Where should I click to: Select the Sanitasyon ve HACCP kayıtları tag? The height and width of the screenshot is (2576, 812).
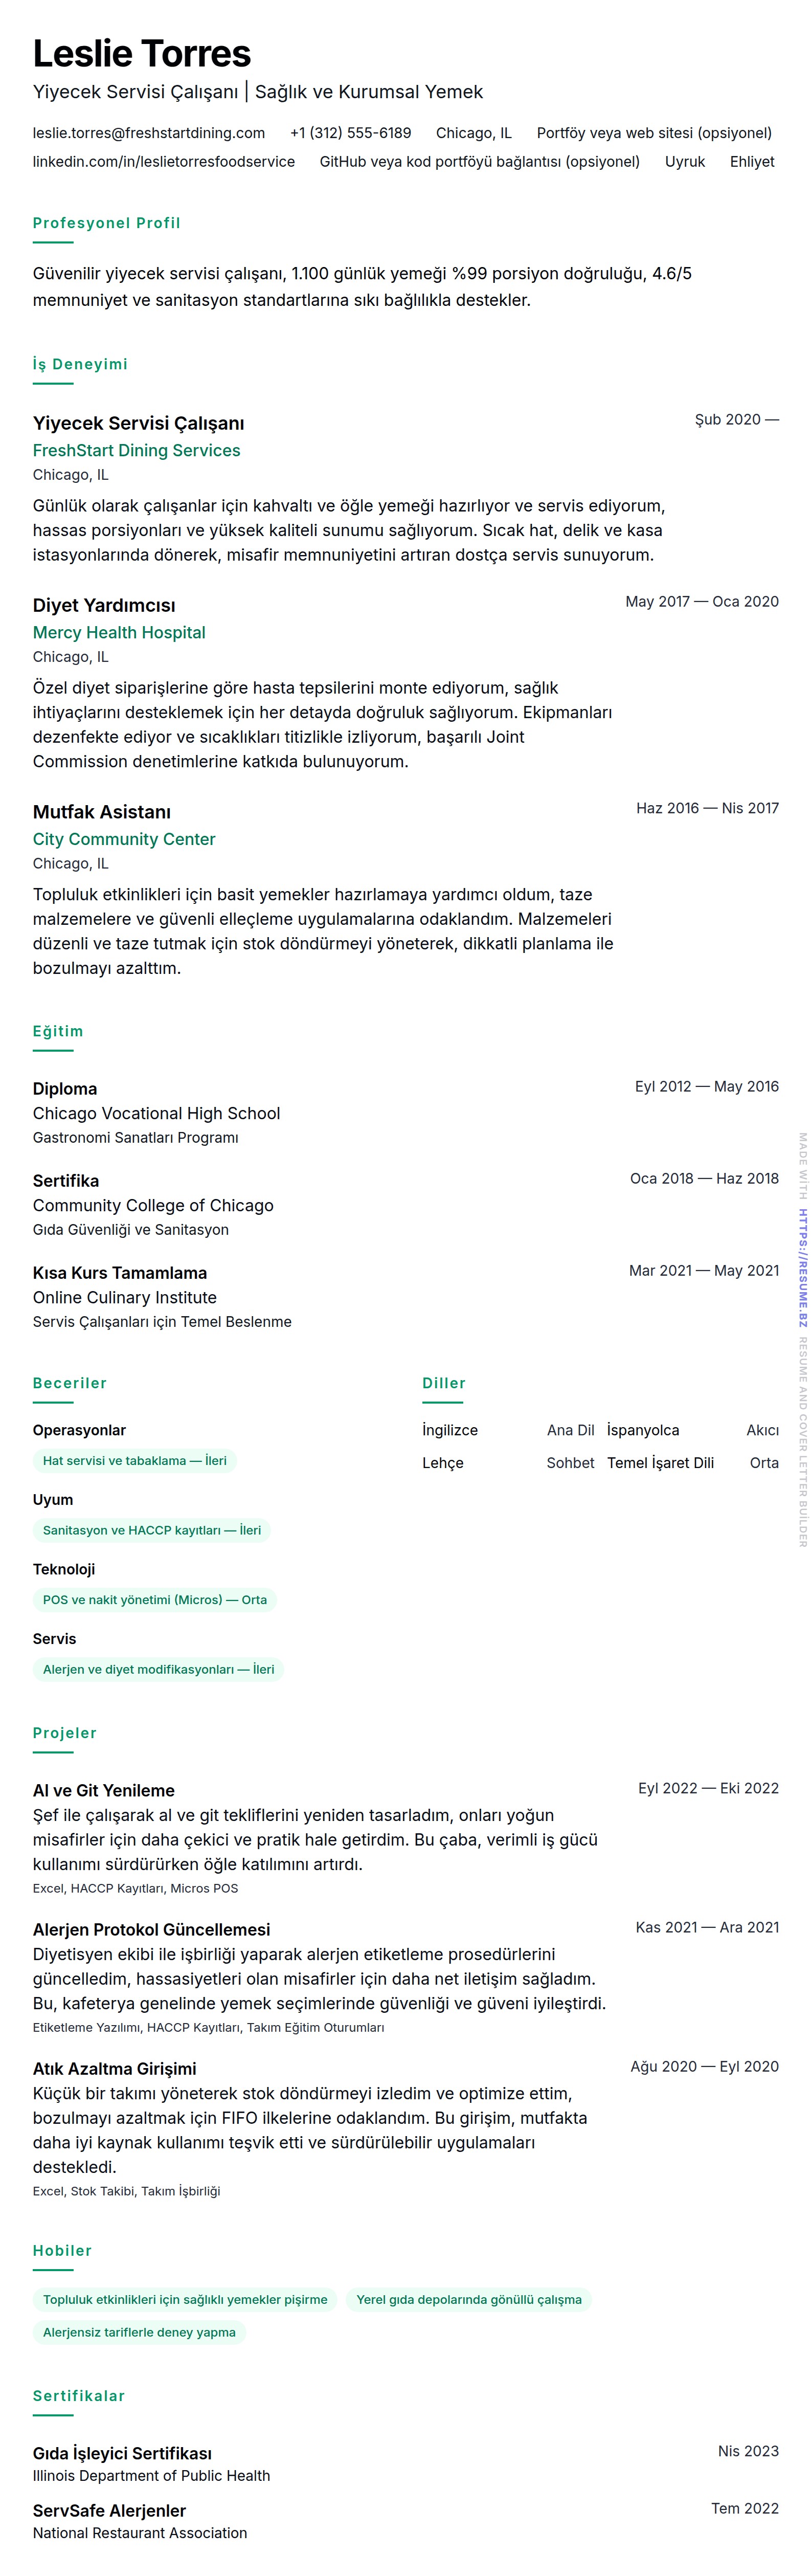point(152,1530)
